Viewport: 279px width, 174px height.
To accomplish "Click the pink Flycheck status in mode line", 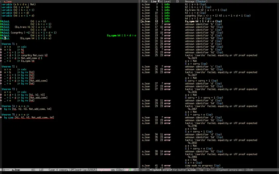I will pyautogui.click(x=104, y=170).
